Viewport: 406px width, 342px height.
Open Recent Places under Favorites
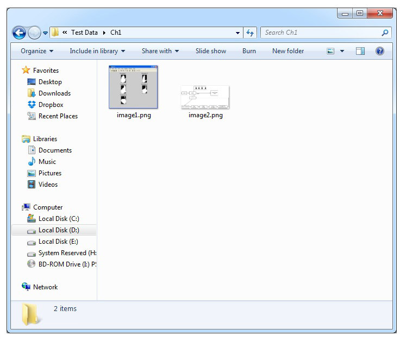(58, 116)
